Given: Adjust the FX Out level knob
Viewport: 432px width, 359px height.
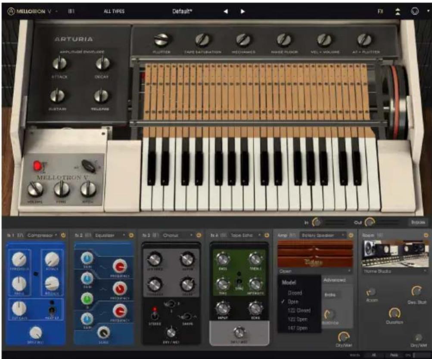Looking at the screenshot, I should click(x=369, y=222).
